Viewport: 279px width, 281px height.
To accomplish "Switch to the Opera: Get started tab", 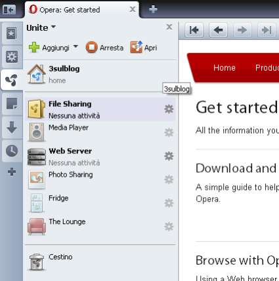I will [x=82, y=10].
